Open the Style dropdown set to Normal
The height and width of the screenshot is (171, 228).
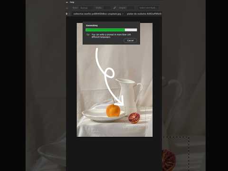pos(86,8)
